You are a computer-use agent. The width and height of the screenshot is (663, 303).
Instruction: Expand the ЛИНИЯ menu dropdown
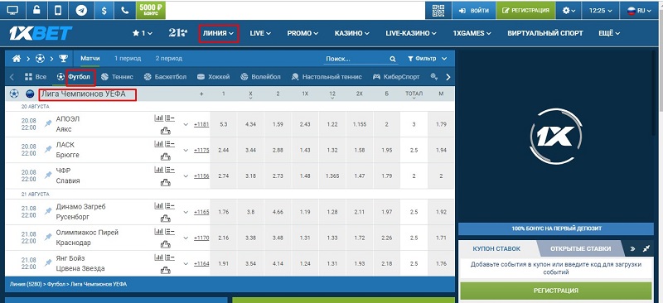coord(219,33)
